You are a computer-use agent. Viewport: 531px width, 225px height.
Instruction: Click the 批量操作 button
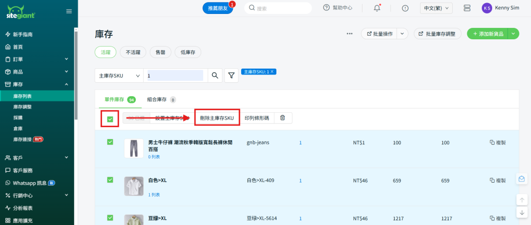379,34
